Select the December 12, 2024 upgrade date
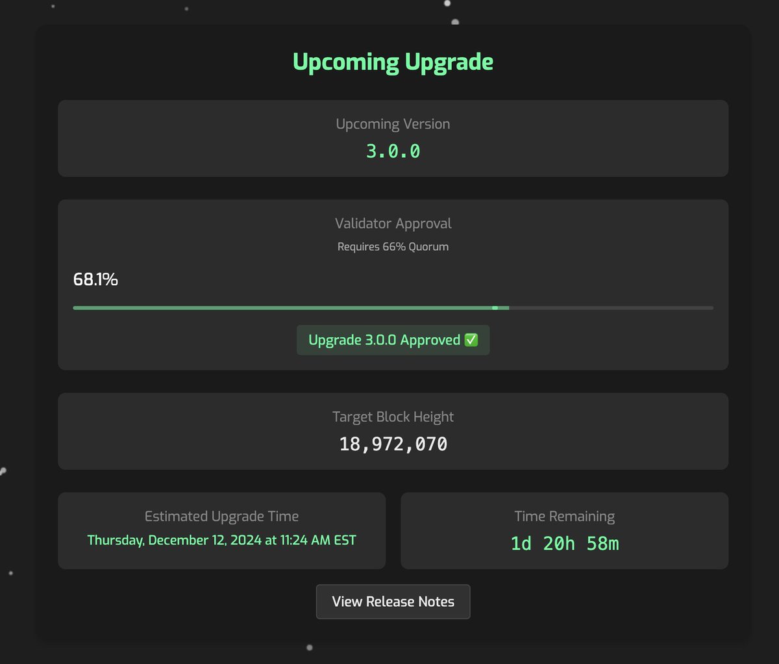Image resolution: width=779 pixels, height=664 pixels. coord(221,540)
